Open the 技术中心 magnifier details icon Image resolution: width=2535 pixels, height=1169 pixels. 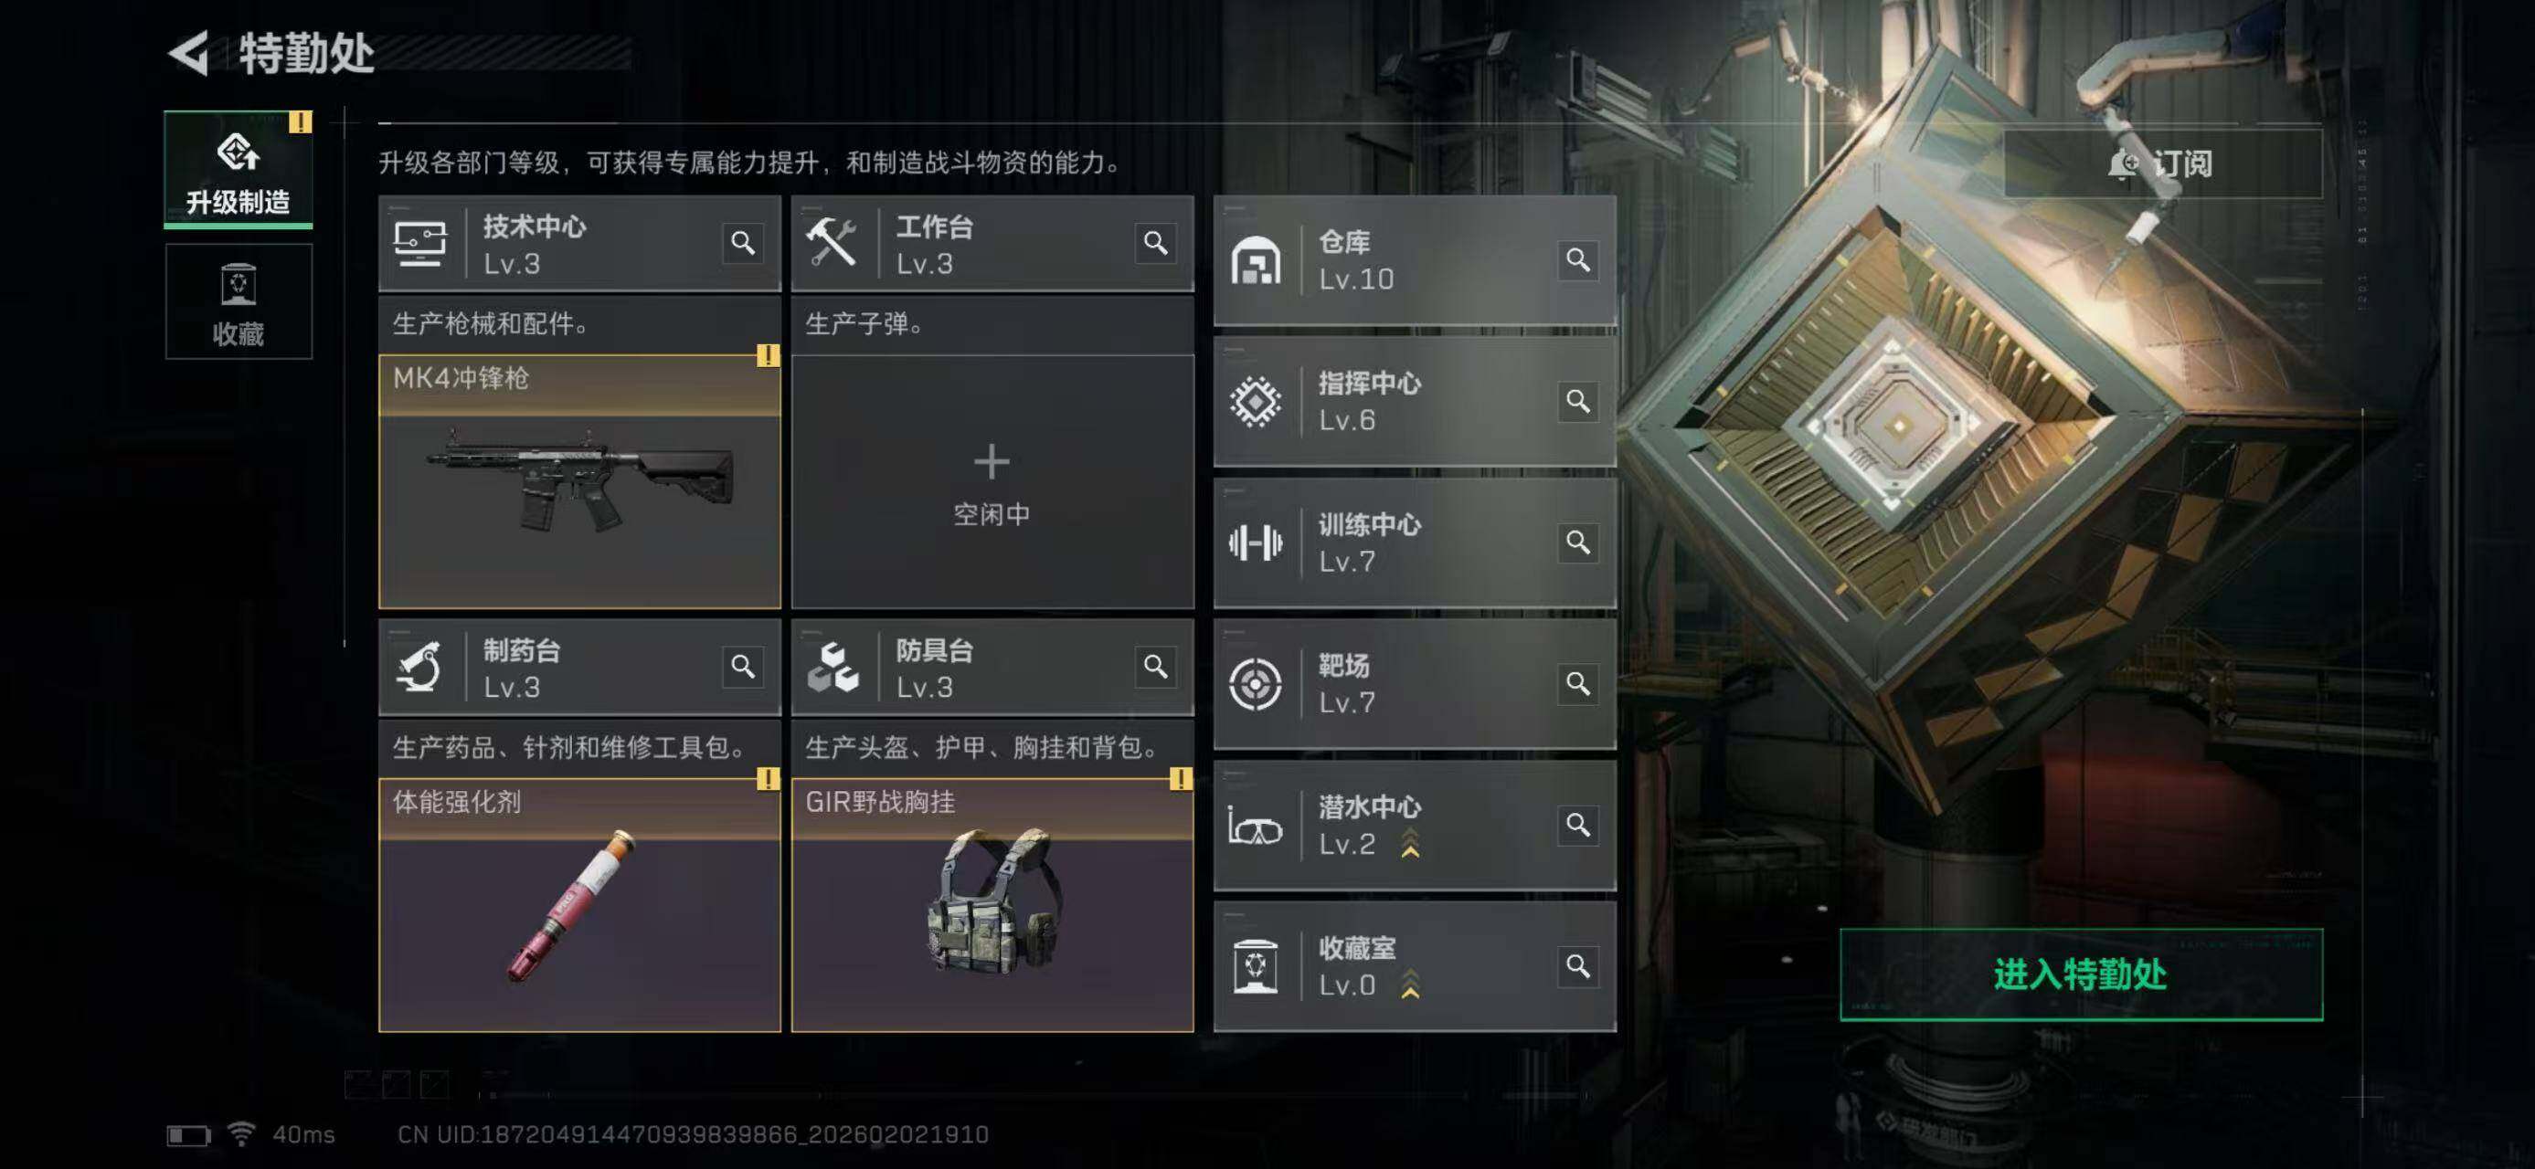point(743,243)
